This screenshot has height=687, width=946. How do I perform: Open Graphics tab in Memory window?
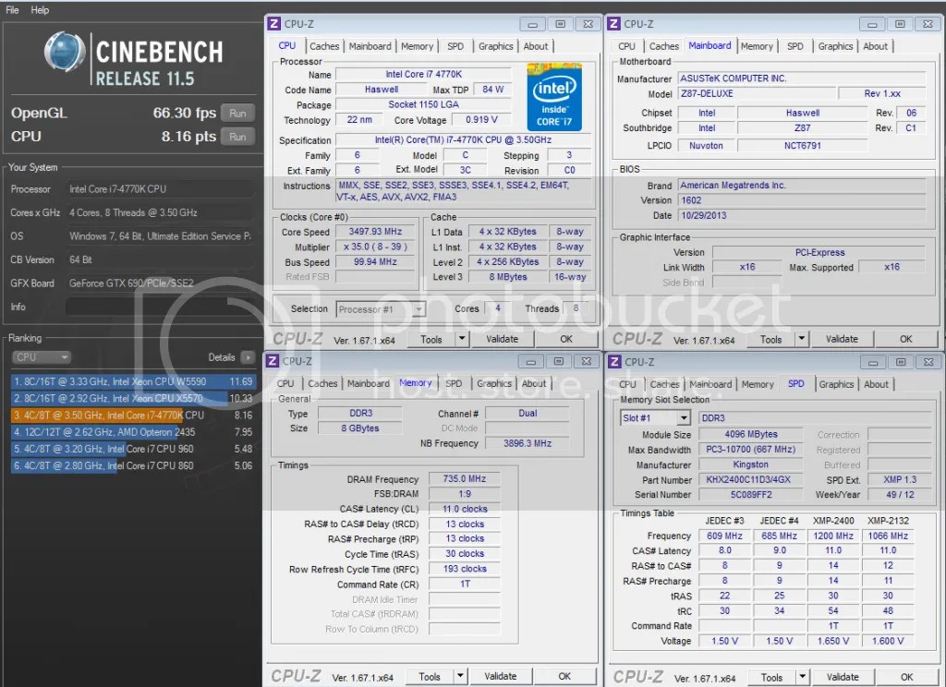tap(493, 383)
